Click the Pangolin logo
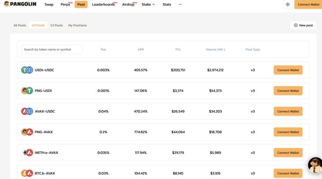 (20, 4)
